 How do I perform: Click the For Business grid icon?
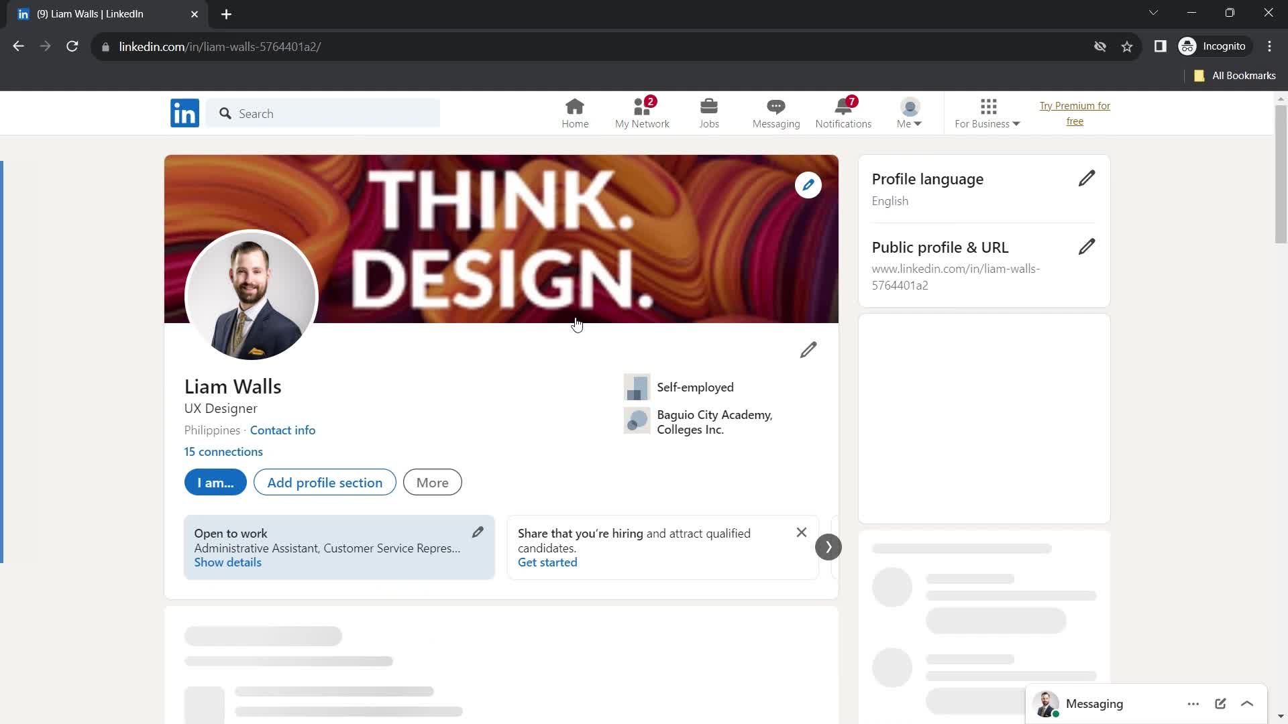pyautogui.click(x=988, y=106)
